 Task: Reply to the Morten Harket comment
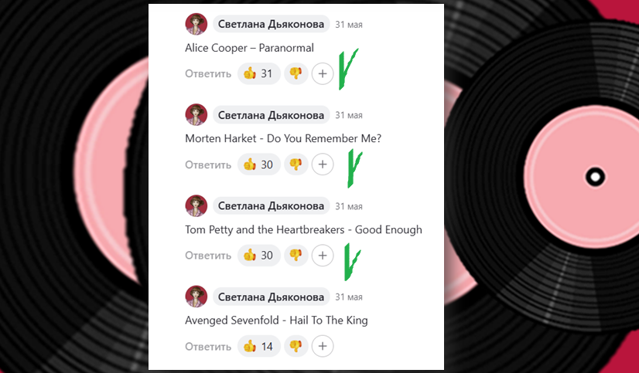coord(208,164)
